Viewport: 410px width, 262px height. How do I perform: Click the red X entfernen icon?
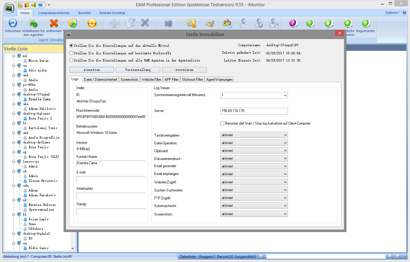click(x=54, y=23)
